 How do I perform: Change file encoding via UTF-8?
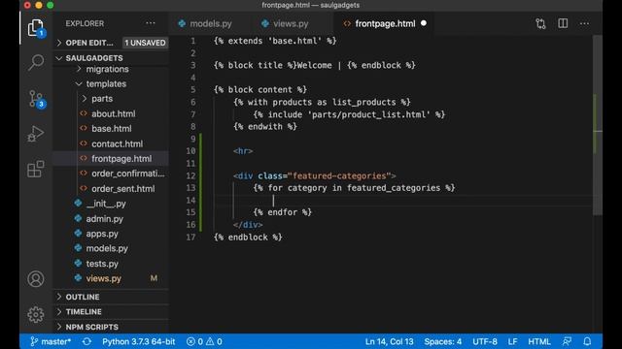(x=485, y=341)
